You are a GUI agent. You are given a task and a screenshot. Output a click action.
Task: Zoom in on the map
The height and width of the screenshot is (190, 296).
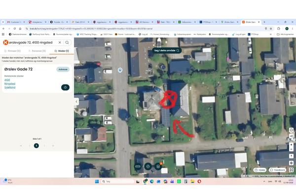[291, 145]
